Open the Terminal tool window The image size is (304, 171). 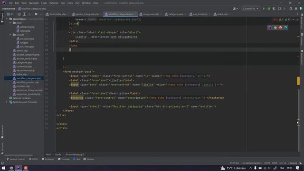(64, 159)
